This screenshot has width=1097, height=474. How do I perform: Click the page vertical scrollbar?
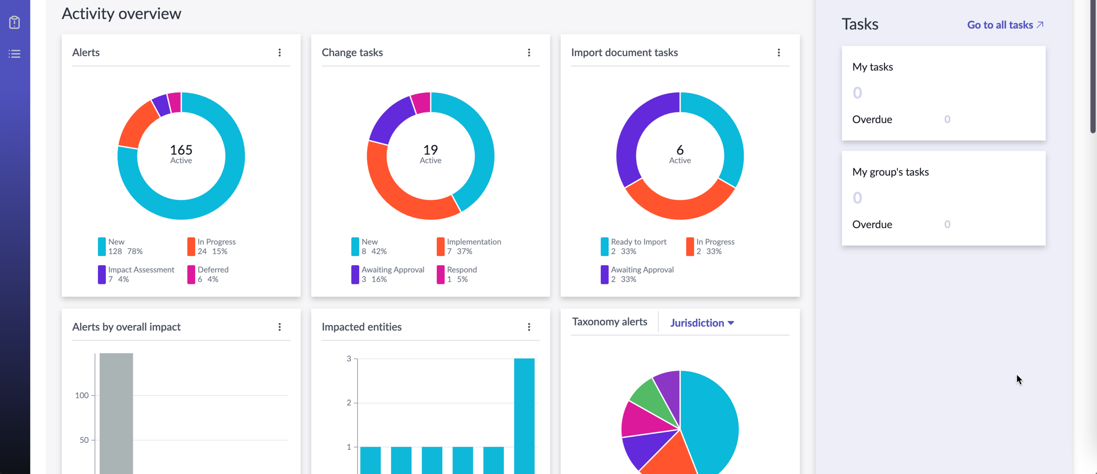coord(1092,67)
